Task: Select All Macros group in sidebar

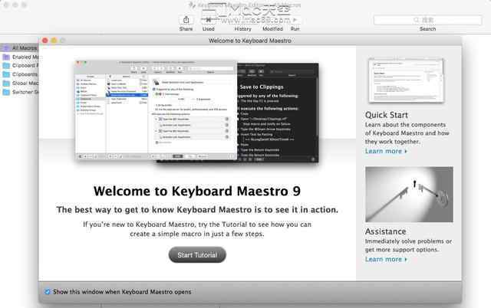Action: tap(19, 48)
